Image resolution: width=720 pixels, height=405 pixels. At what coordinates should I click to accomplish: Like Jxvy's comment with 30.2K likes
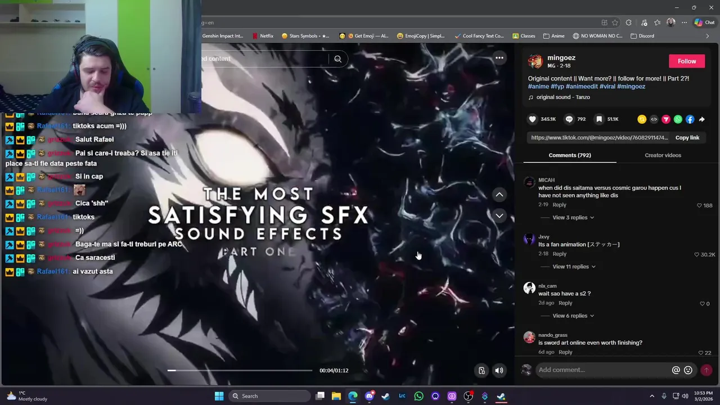(x=696, y=255)
